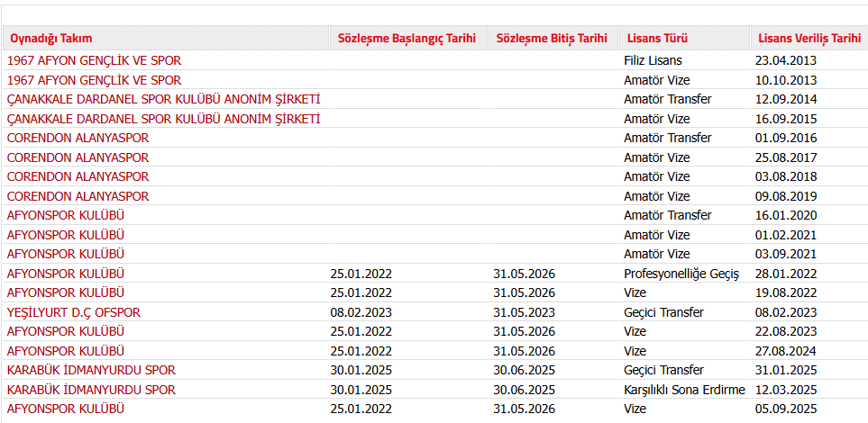This screenshot has width=868, height=423.
Task: Click the 'Sözleşme Başlangıç Tarihi' column header
Action: (408, 38)
